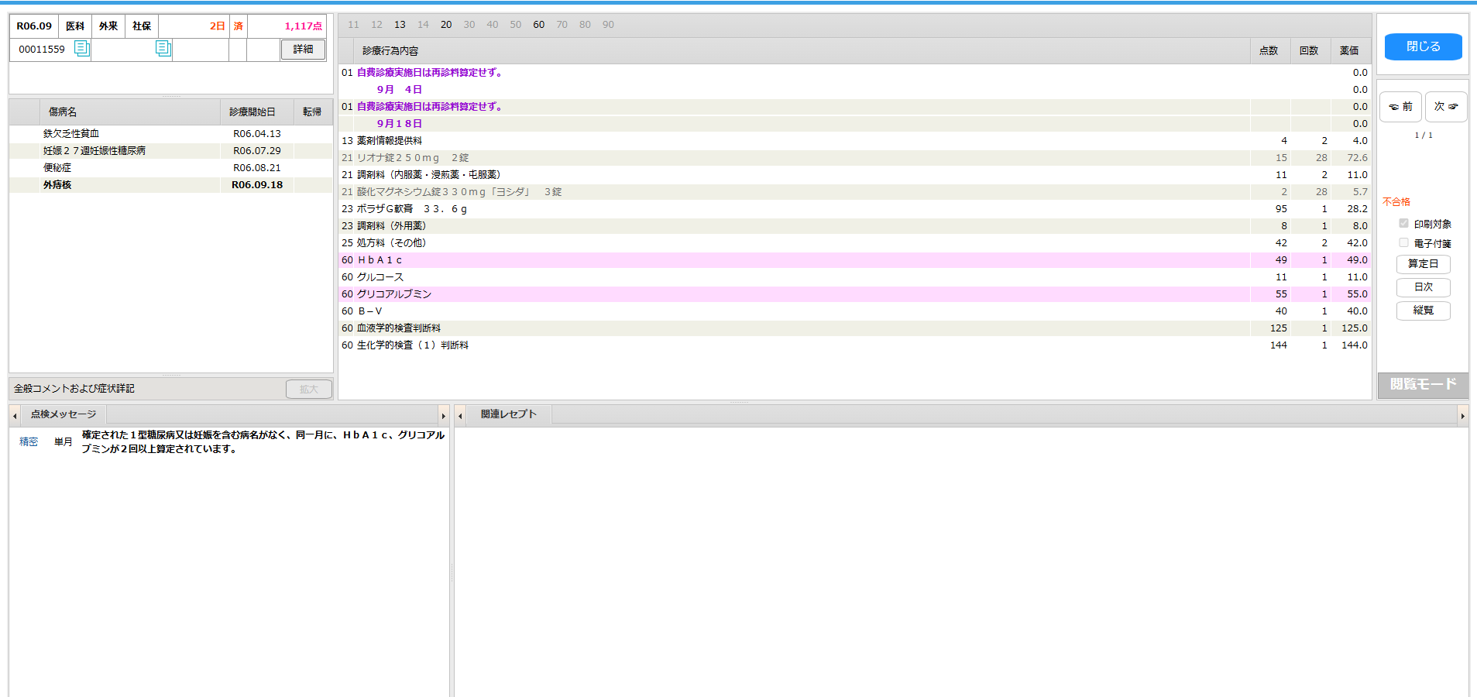Open the document icon beside patient ID 00011559
Screen dimensions: 1477x697
81,49
